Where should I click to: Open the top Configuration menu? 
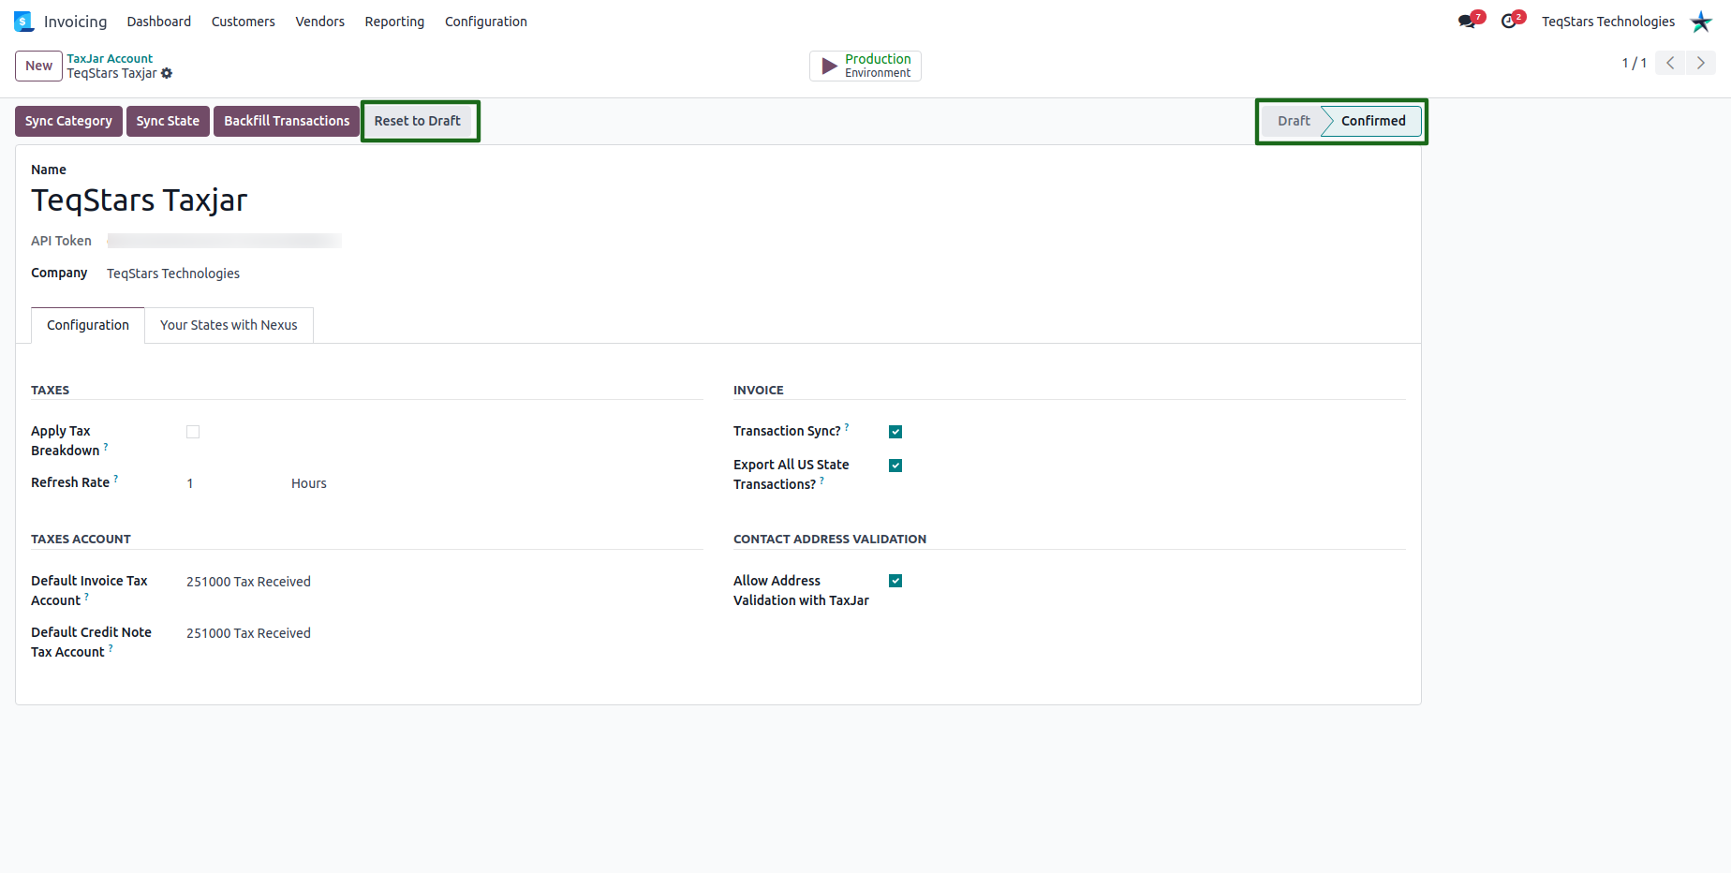pyautogui.click(x=486, y=22)
